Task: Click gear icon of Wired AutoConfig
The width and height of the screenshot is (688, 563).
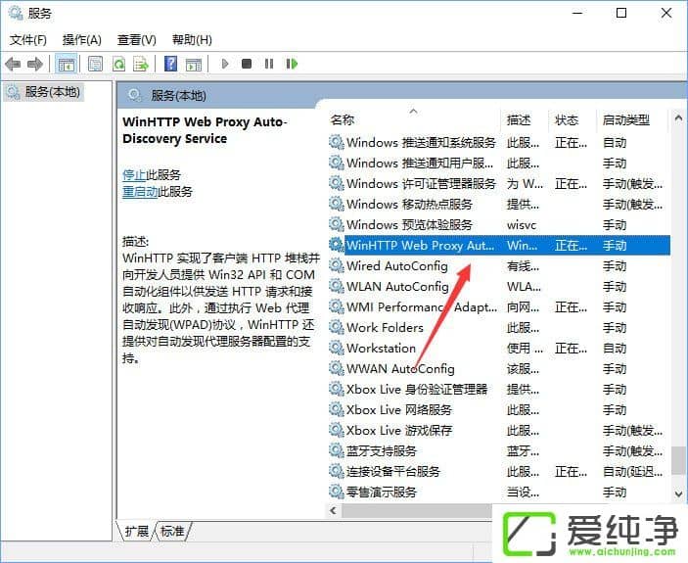Action: click(x=337, y=265)
